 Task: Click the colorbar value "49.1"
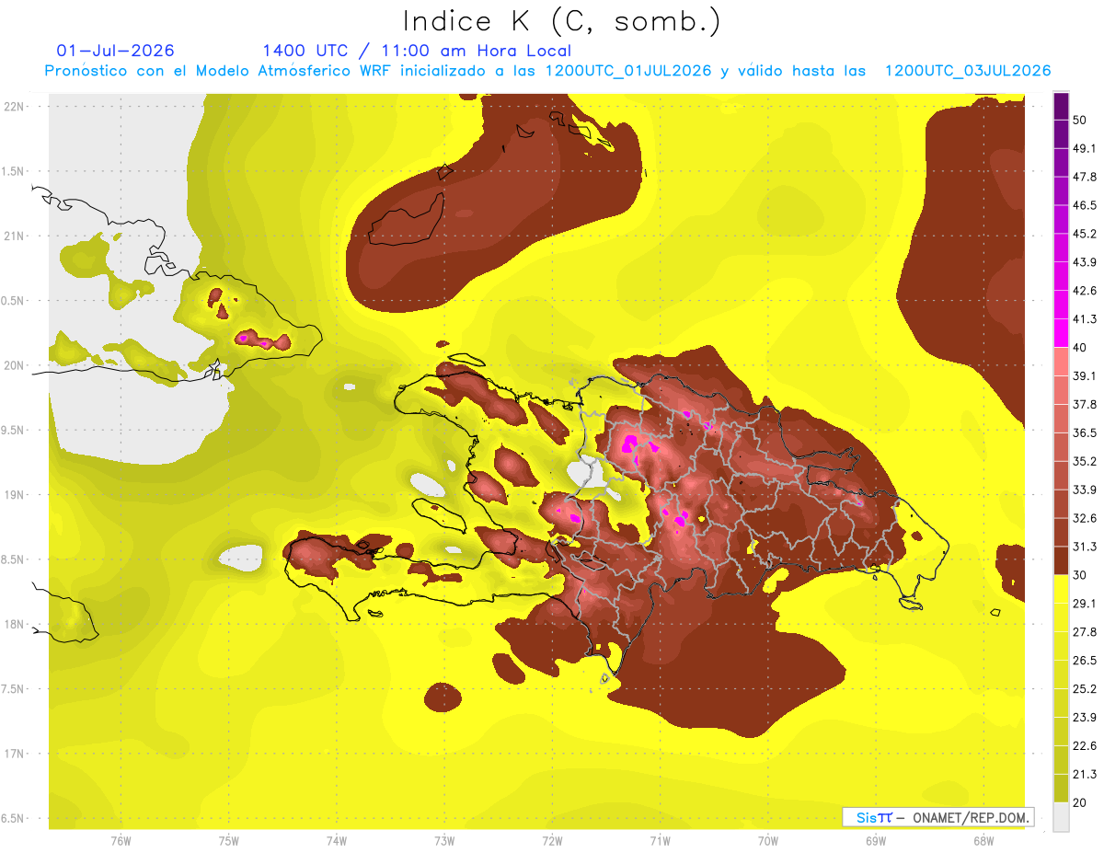[1085, 148]
